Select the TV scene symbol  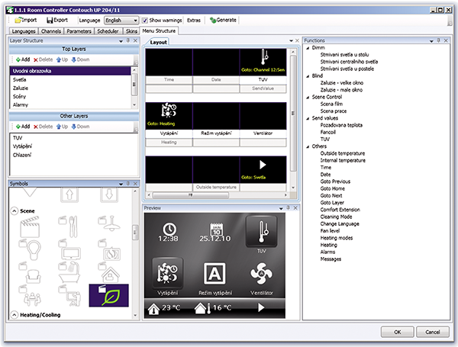pos(69,250)
